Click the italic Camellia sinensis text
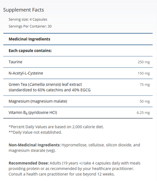The height and width of the screenshot is (181, 157). tap(45, 84)
